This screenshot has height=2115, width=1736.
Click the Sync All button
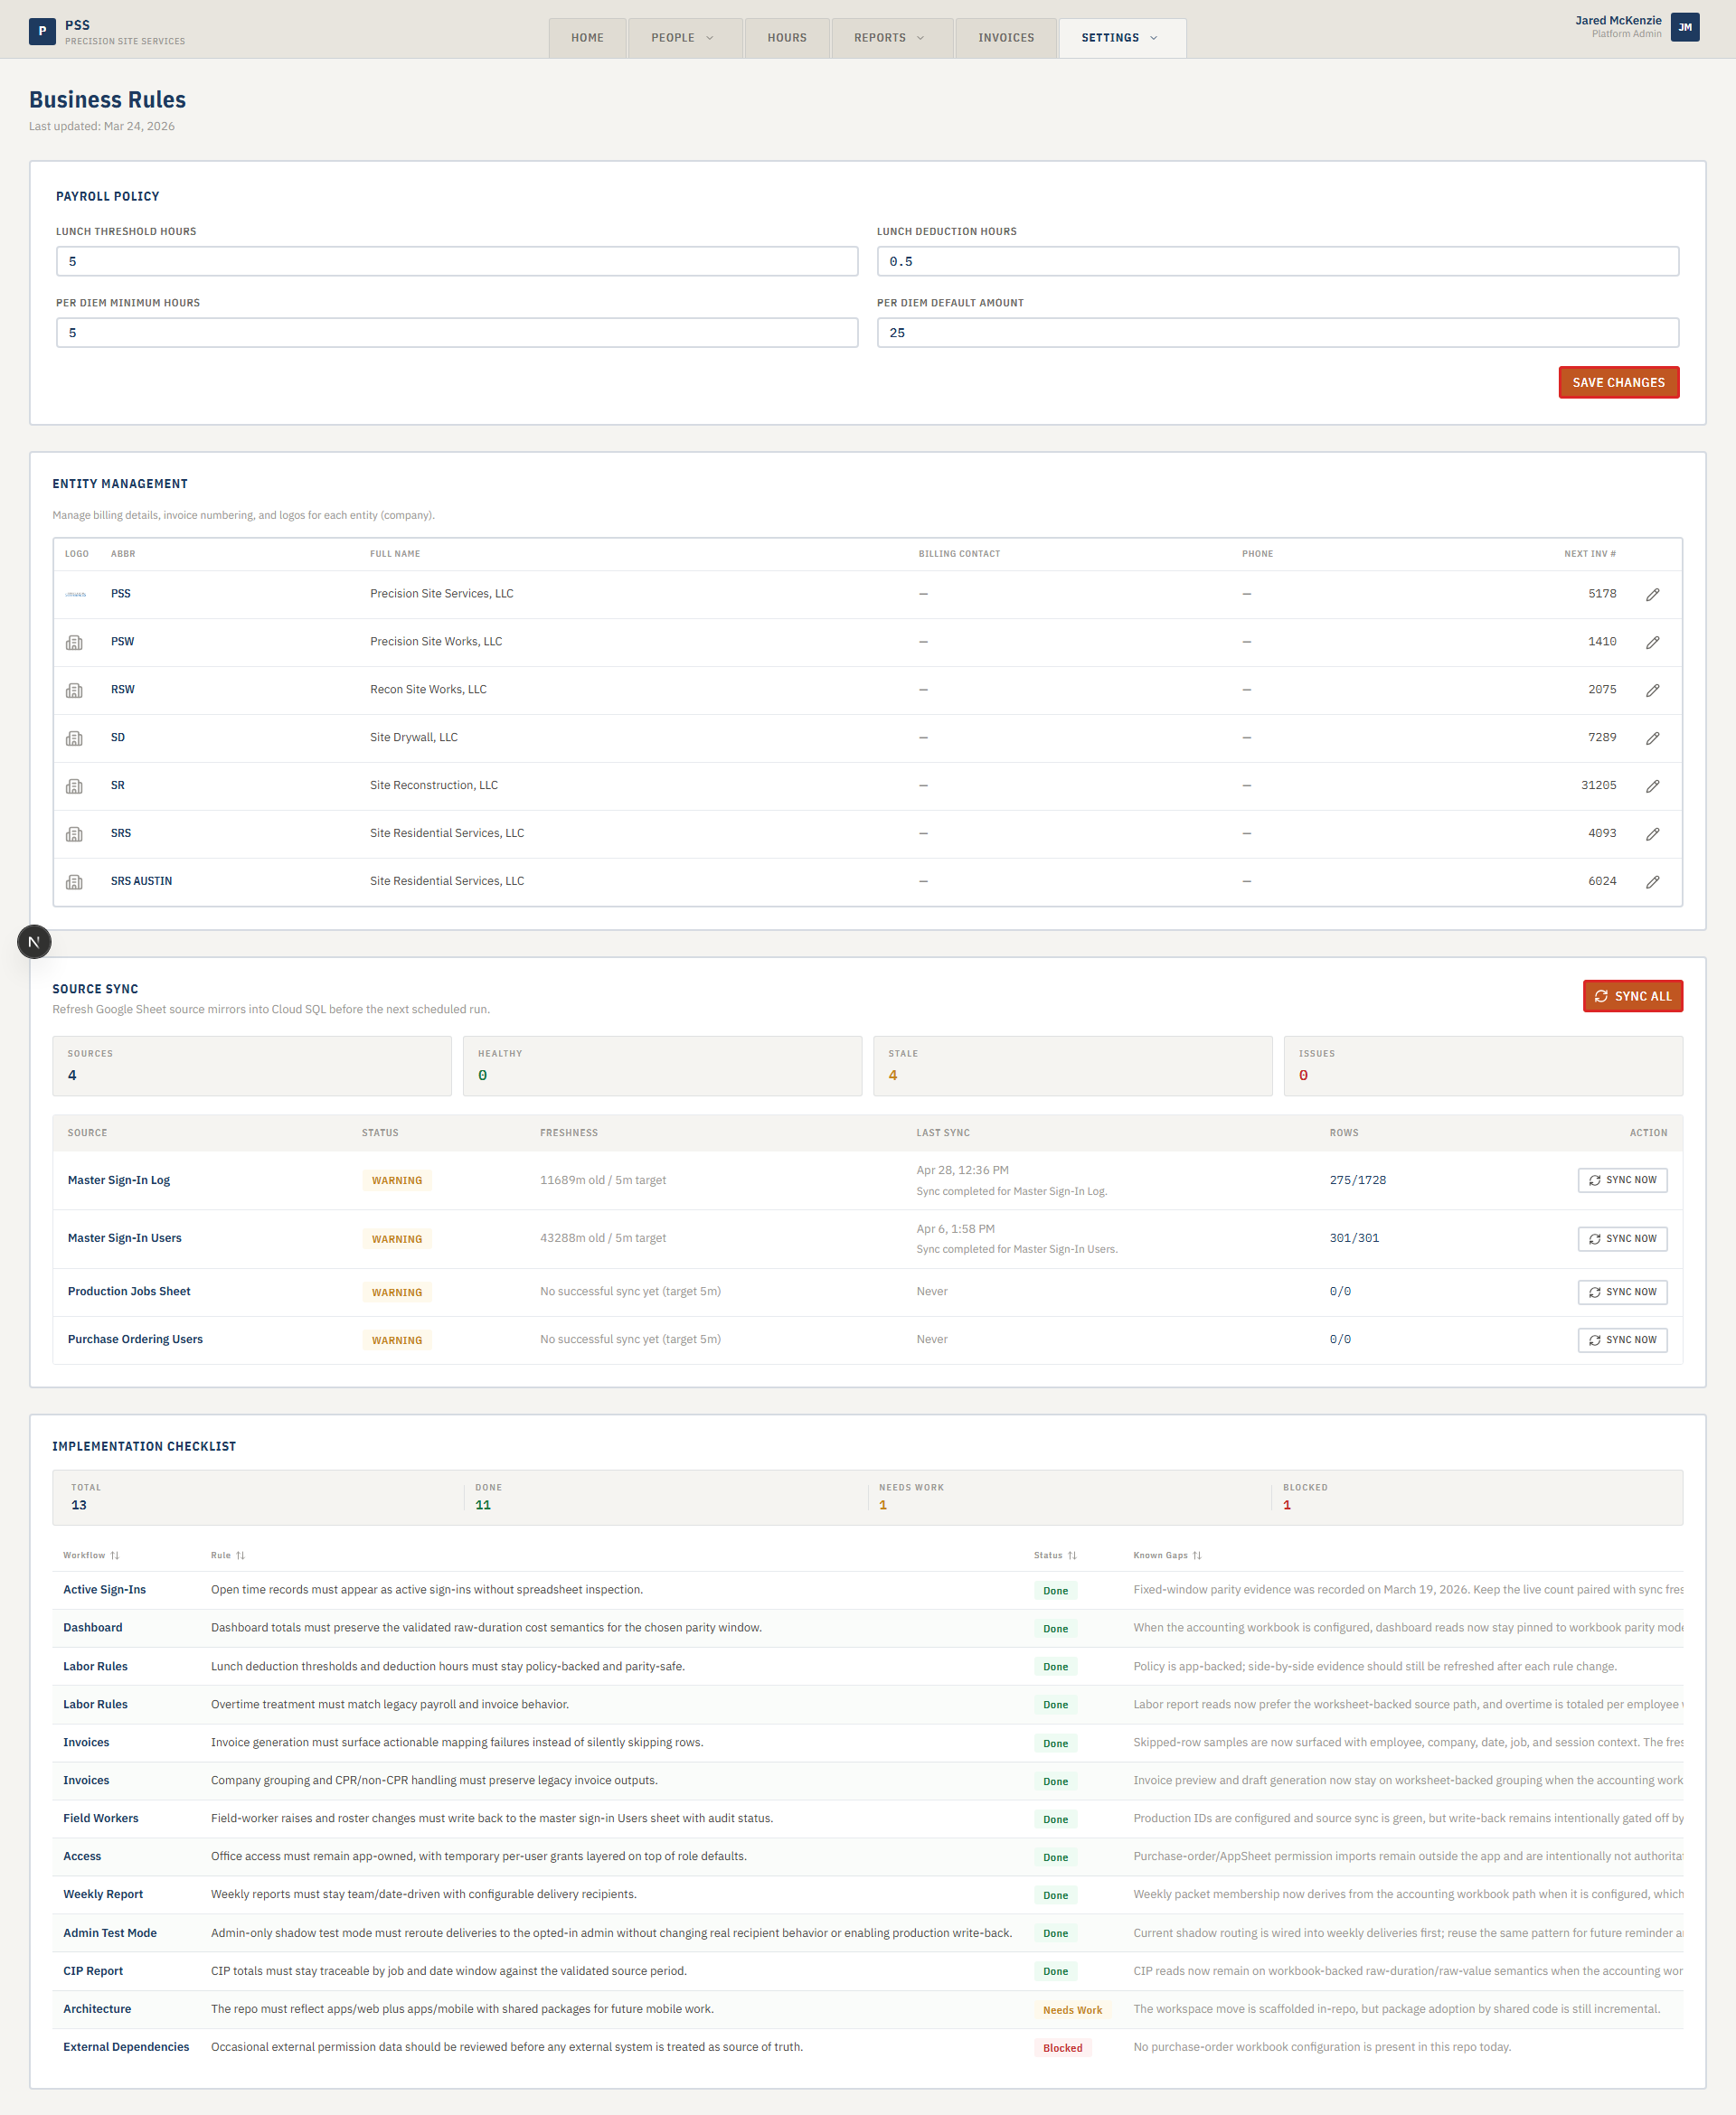[x=1632, y=997]
